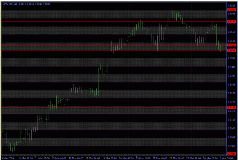Click the 9 Mar 2009 date label
Viewport: 238px width, 160px height.
tap(8, 158)
